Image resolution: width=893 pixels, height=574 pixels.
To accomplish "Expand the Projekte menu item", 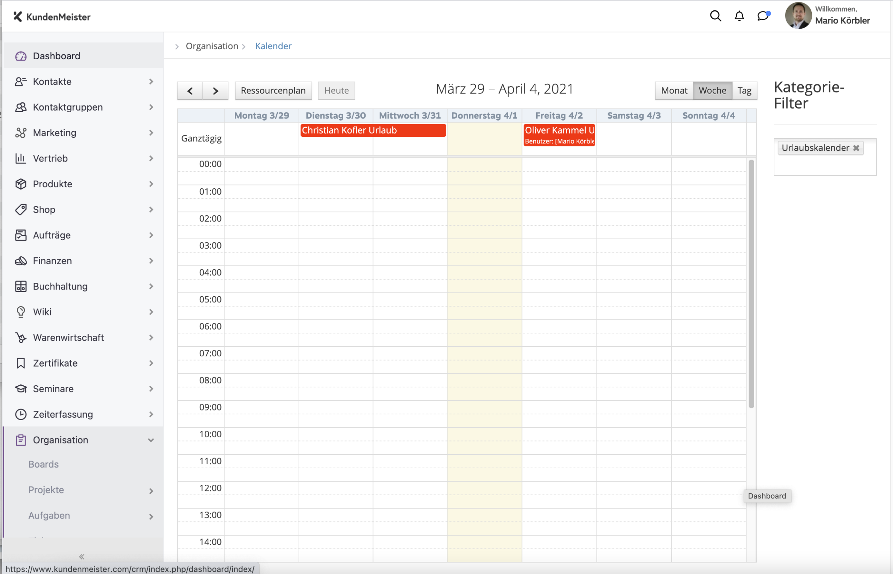I will pos(151,490).
